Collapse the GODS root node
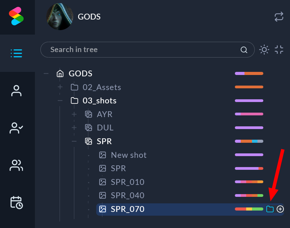 [46, 74]
